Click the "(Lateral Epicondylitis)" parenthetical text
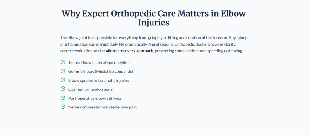Viewport: 310px width, 135px height. point(112,62)
